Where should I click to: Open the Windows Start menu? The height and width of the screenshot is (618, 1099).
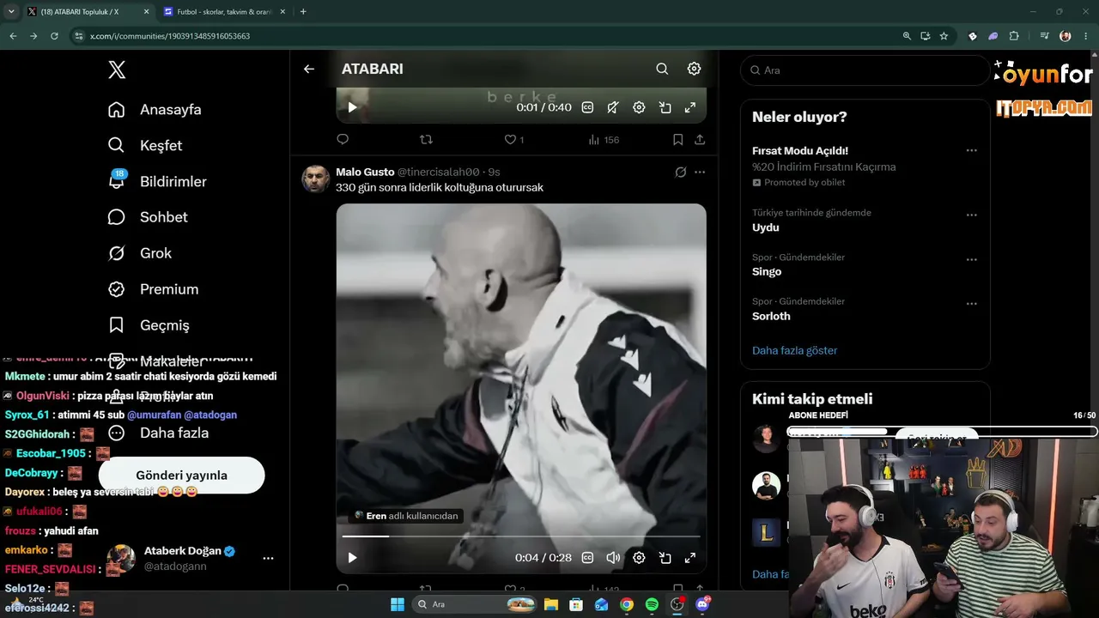398,604
